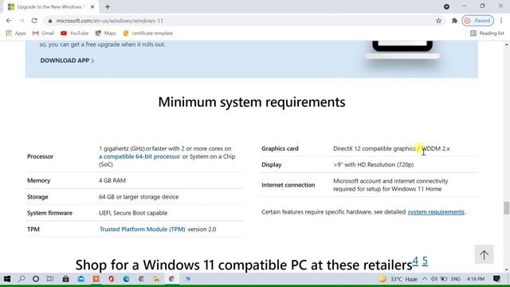Click the browser forward arrow
The height and width of the screenshot is (287, 510).
tap(22, 21)
